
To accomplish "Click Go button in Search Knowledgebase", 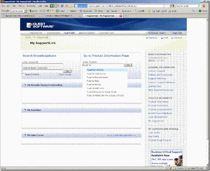I will point(67,71).
